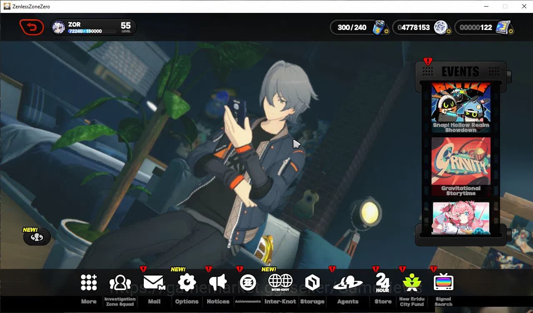
Task: Open the Options gear menu
Action: coord(186,281)
